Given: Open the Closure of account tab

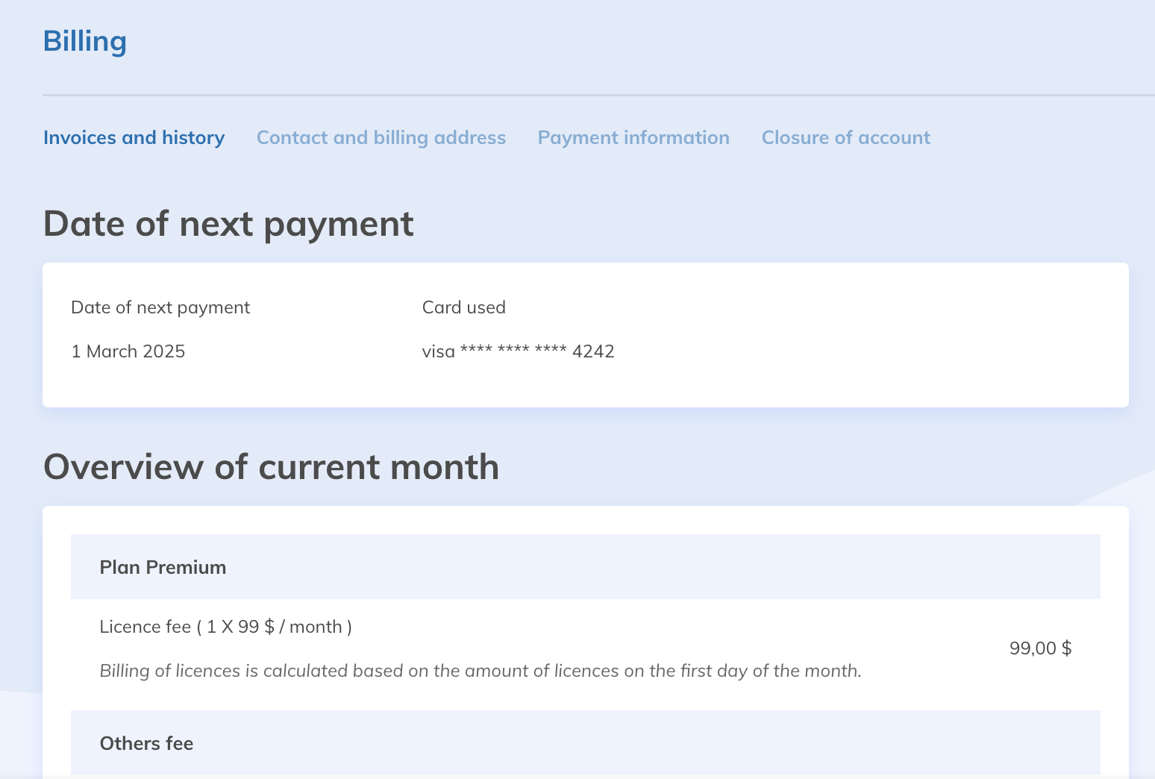Looking at the screenshot, I should pos(845,138).
